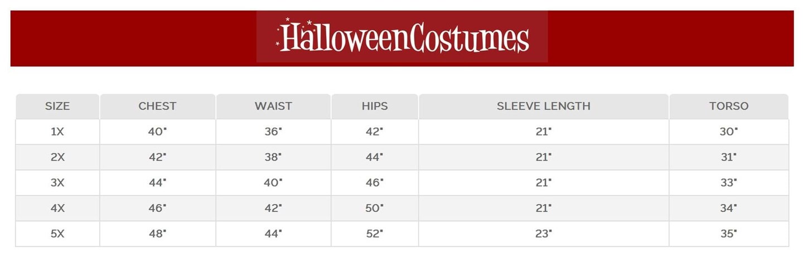Select the 2X size row label

57,157
